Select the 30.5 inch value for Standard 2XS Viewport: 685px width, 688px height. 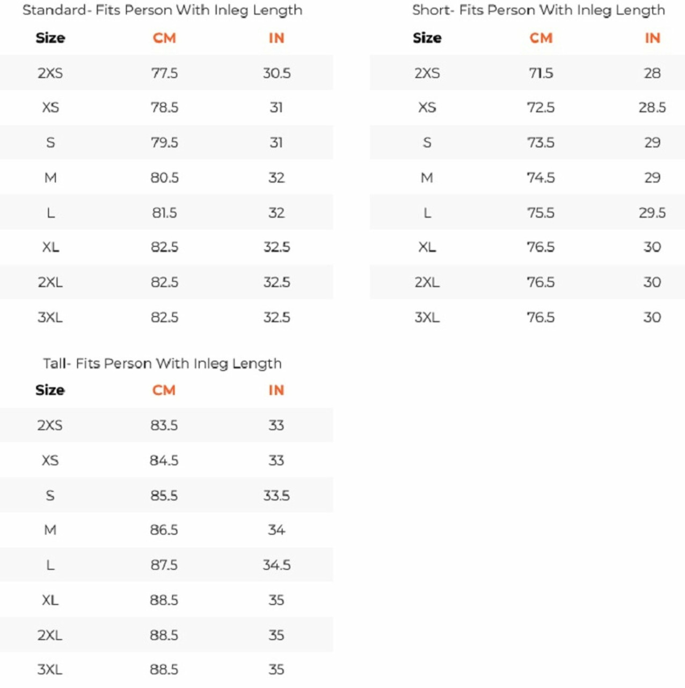coord(276,73)
